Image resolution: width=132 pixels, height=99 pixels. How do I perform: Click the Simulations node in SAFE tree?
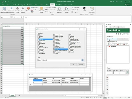[112, 46]
